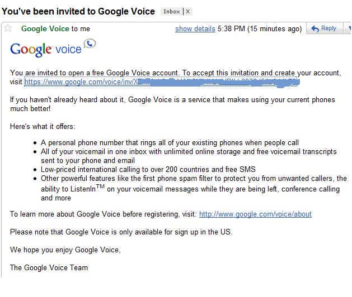Expand the message with show details
This screenshot has height=297, width=352.
point(195,29)
